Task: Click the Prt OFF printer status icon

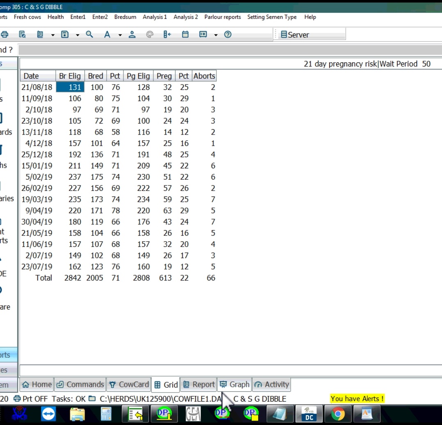Action: 17,399
